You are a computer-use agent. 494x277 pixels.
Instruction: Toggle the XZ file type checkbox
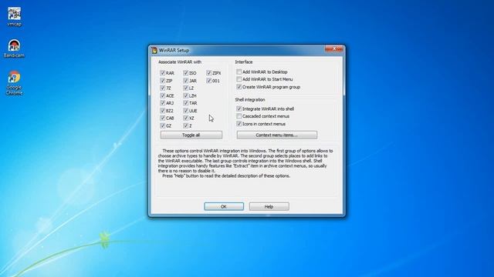tap(185, 118)
